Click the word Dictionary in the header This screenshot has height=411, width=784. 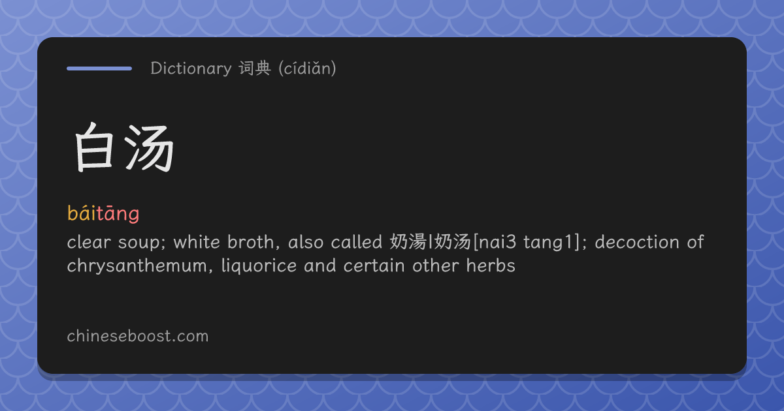[191, 68]
